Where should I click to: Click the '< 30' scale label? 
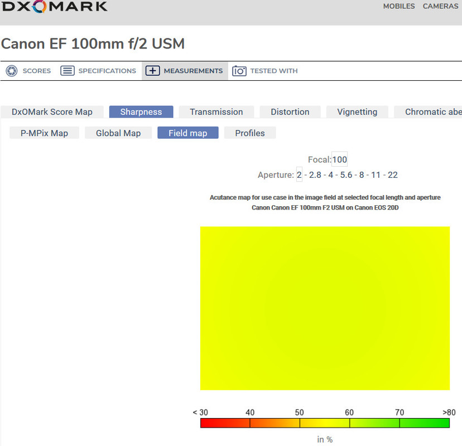[200, 412]
